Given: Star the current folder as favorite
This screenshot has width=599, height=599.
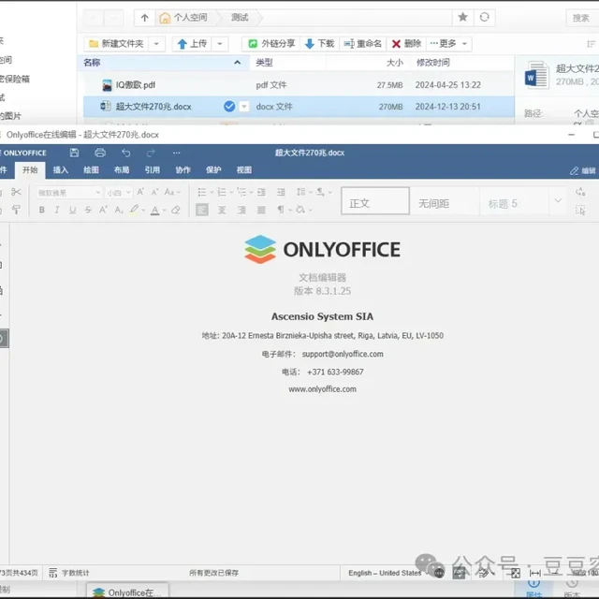Looking at the screenshot, I should tap(462, 17).
